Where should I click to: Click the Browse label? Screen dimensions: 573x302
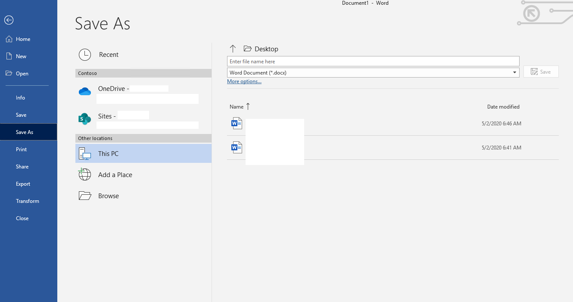(x=109, y=196)
